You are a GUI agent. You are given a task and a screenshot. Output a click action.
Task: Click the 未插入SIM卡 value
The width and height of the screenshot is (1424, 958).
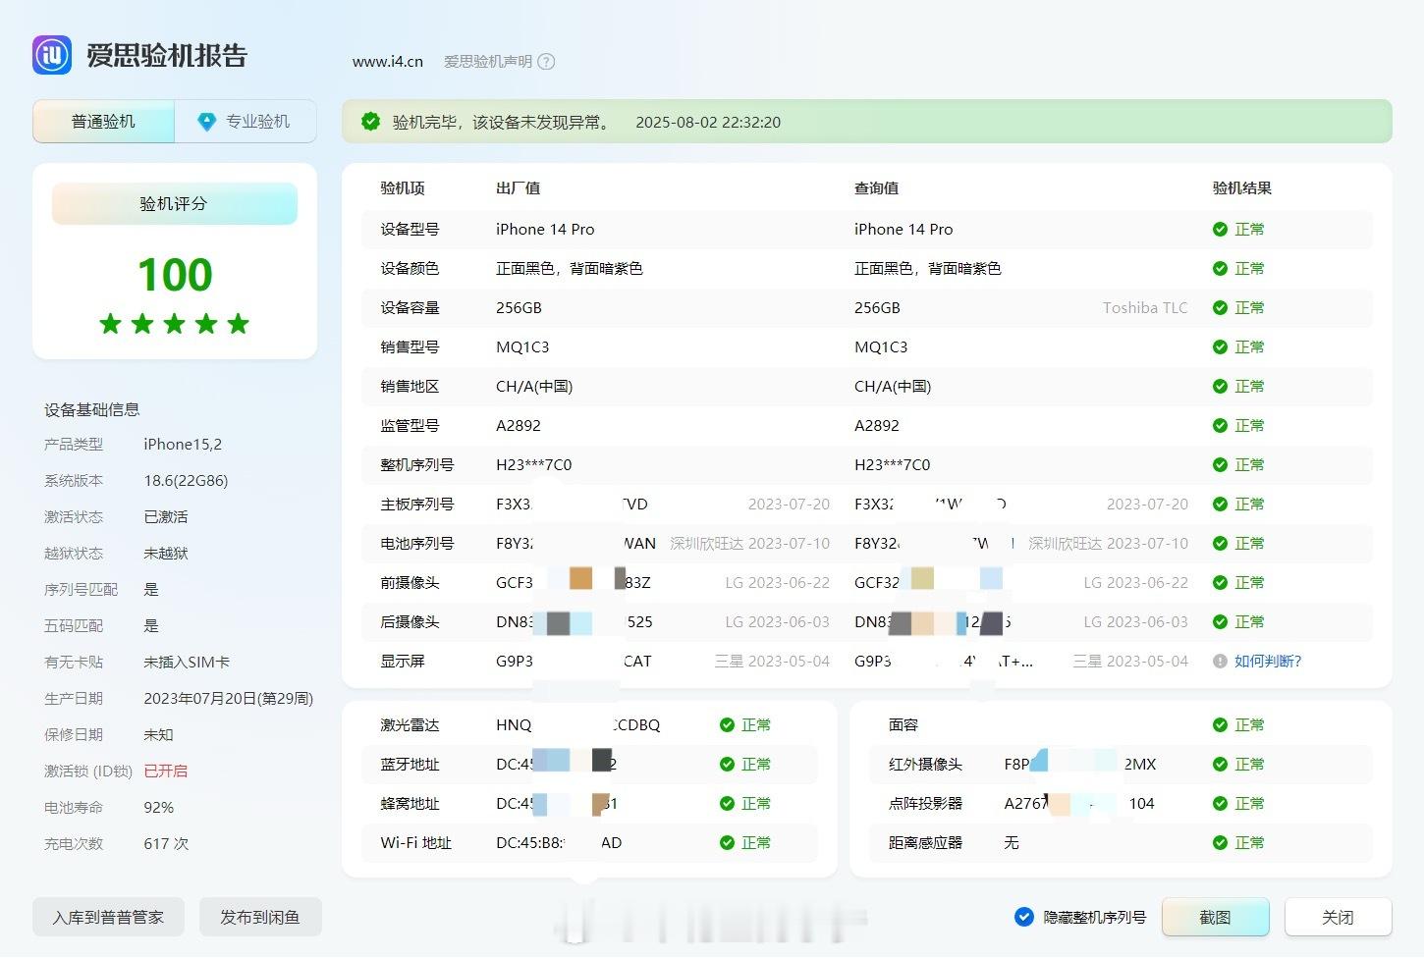(x=187, y=663)
